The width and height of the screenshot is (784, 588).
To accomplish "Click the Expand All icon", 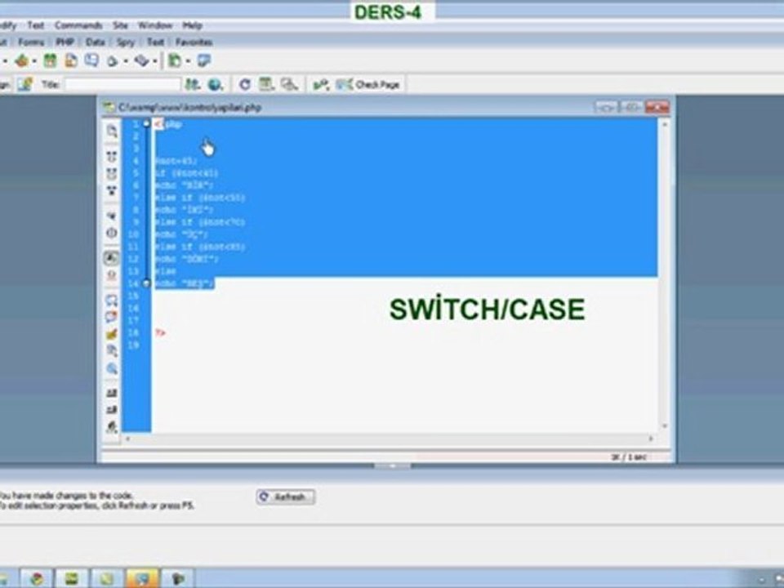I will (112, 190).
